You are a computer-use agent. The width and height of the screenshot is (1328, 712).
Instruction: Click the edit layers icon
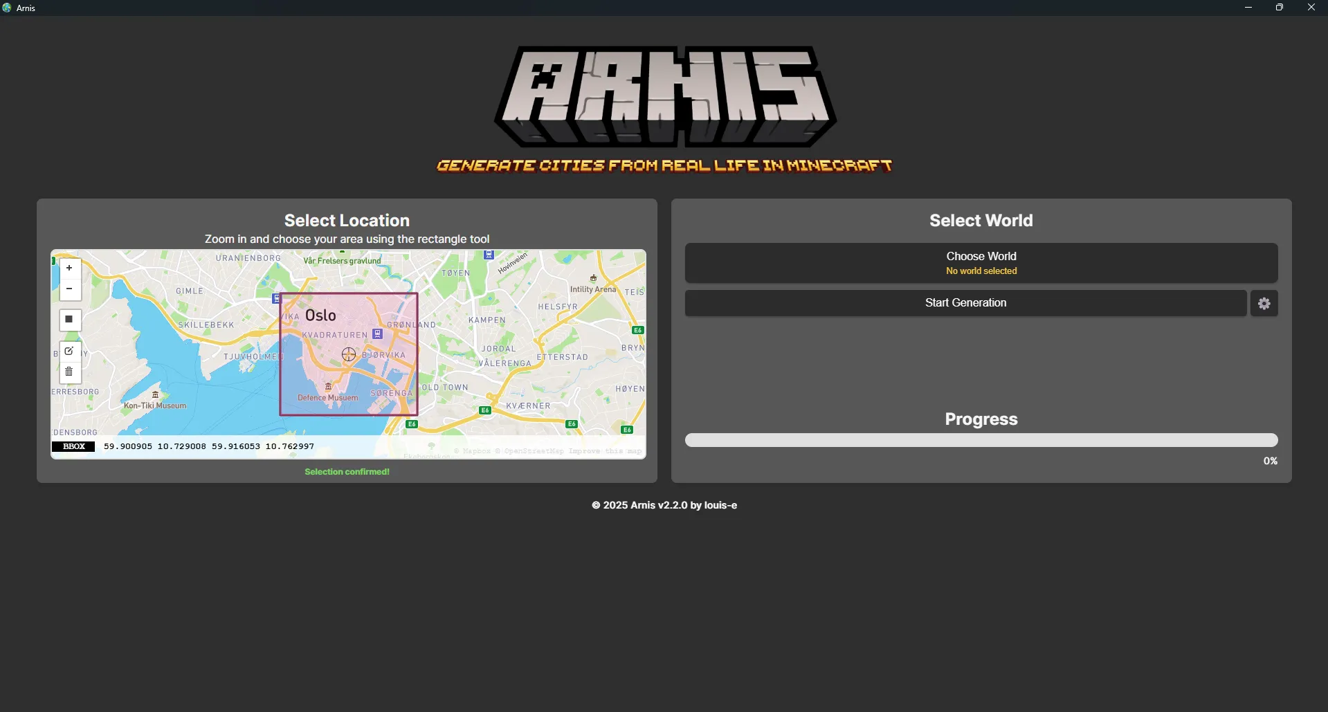[69, 352]
